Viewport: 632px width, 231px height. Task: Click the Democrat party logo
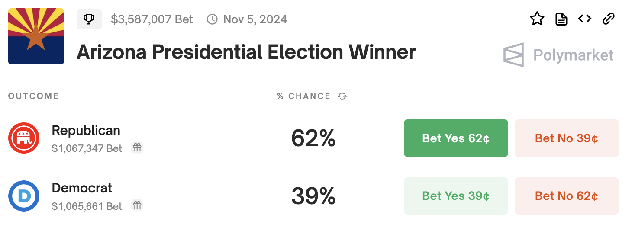[24, 196]
